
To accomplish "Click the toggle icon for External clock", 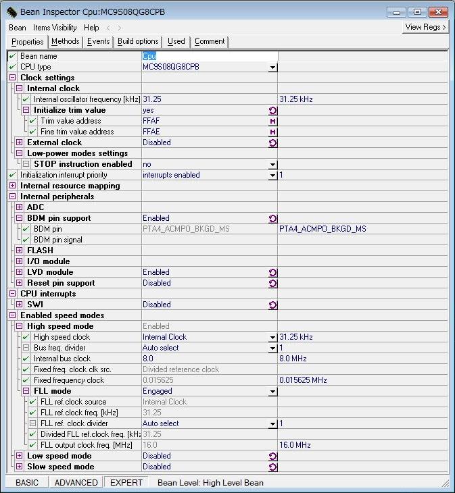I will tap(273, 142).
